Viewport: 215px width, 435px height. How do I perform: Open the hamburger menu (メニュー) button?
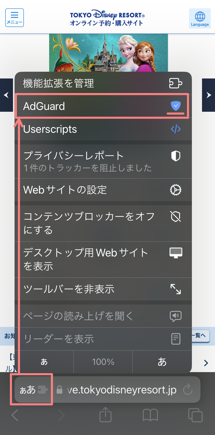[x=15, y=18]
